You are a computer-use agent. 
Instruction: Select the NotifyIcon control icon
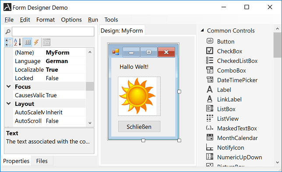[x=210, y=147]
